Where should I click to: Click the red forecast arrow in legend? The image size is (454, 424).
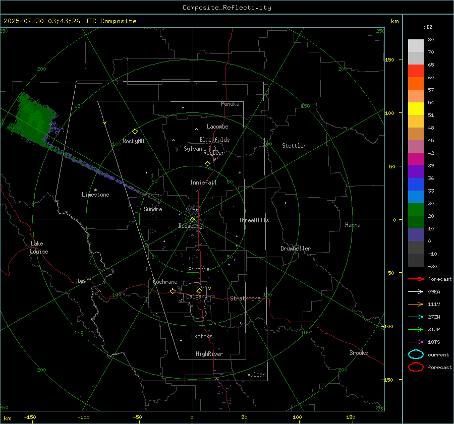[416, 279]
